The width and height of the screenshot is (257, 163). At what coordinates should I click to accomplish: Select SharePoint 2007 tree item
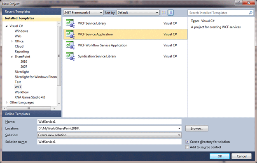coord(24,67)
